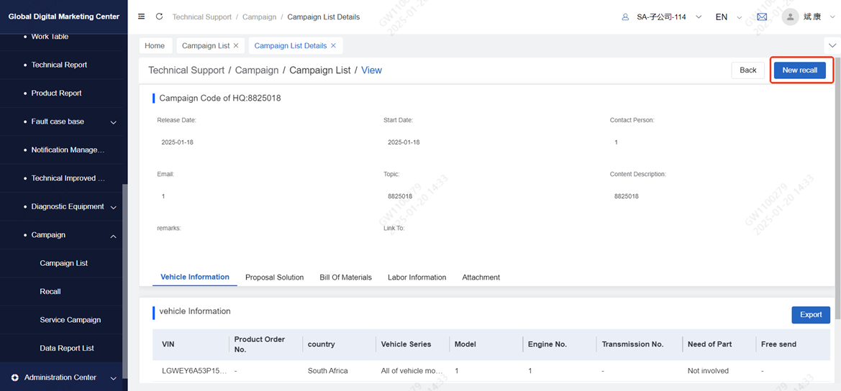The height and width of the screenshot is (391, 841).
Task: Switch to the Bill Of Materials tab
Action: [x=345, y=277]
